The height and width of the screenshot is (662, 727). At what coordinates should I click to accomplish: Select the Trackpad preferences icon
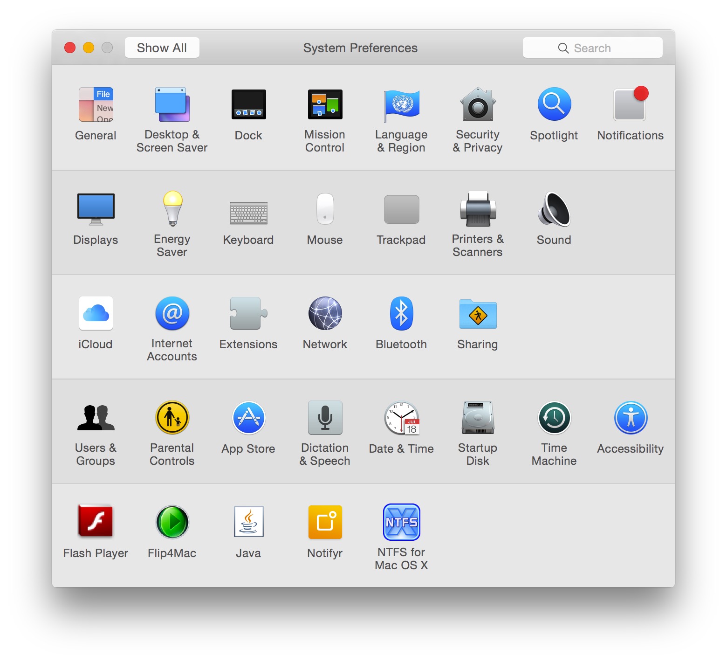[401, 210]
